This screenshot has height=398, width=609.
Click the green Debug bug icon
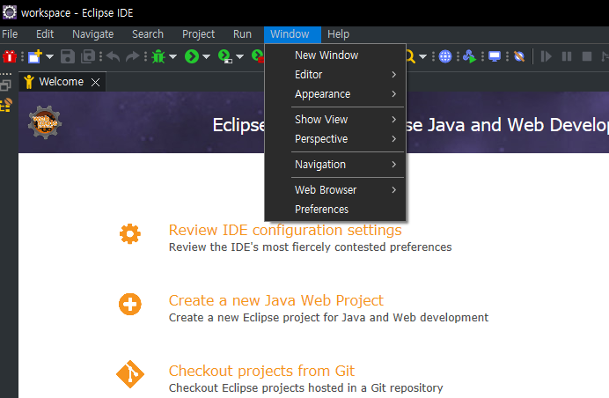coord(158,56)
